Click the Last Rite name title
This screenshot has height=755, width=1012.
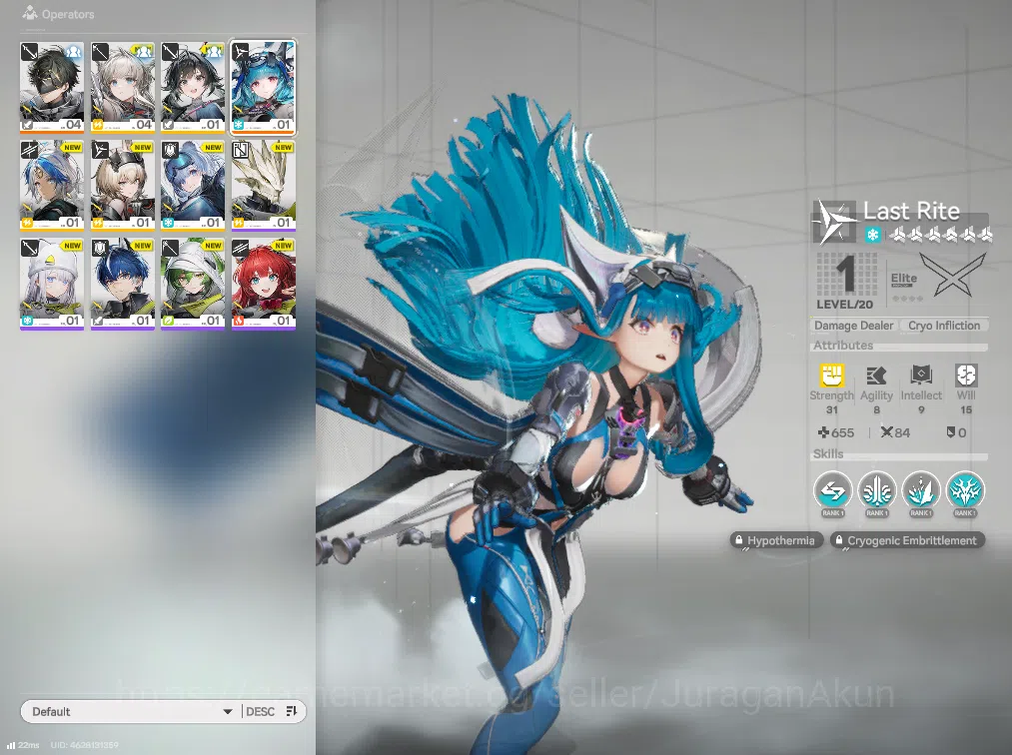tap(911, 211)
